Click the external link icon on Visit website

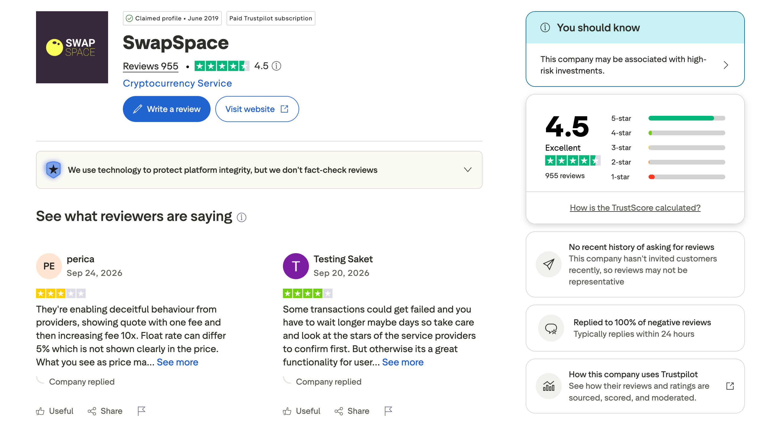pyautogui.click(x=284, y=109)
